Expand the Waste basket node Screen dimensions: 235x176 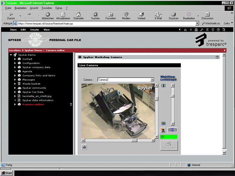tap(15, 84)
